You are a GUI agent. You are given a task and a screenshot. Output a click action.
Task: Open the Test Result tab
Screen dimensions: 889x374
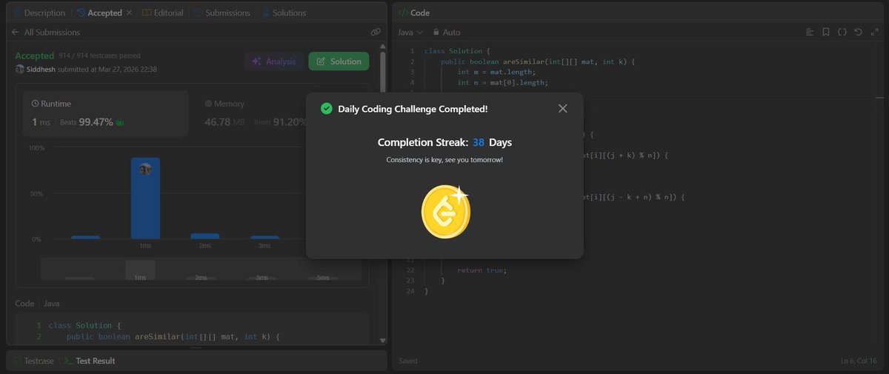[90, 361]
